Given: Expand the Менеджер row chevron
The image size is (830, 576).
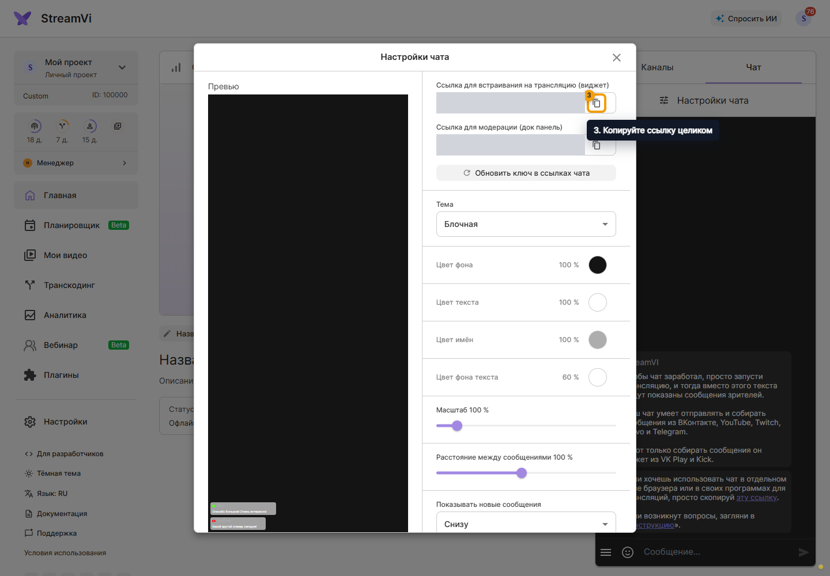Looking at the screenshot, I should click(x=124, y=163).
